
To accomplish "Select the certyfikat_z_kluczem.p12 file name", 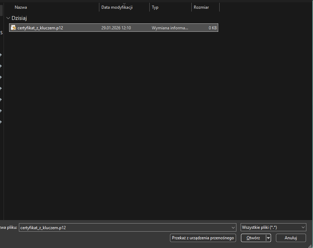I will [40, 28].
